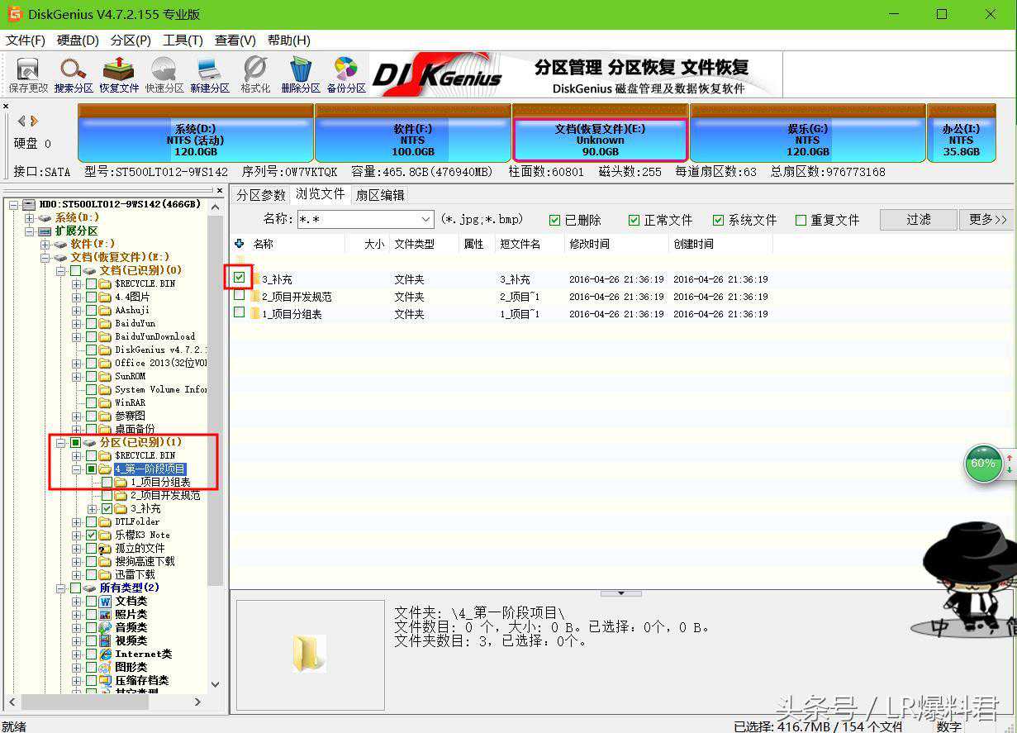Collapse the 4_第一阶段项目 tree folder
The height and width of the screenshot is (733, 1017).
click(76, 469)
